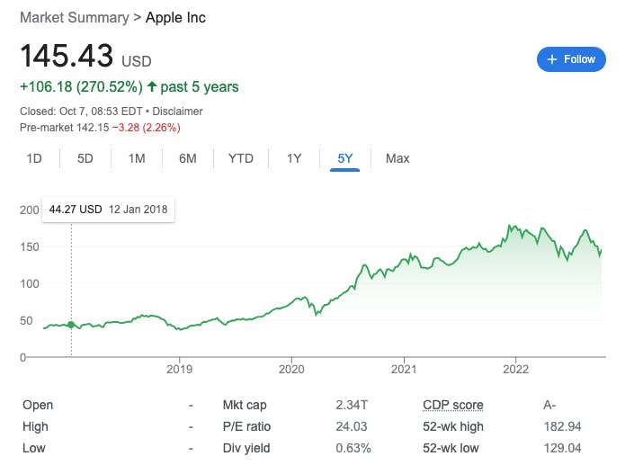The image size is (634, 465).
Task: Select the 5Y range tab
Action: point(345,158)
